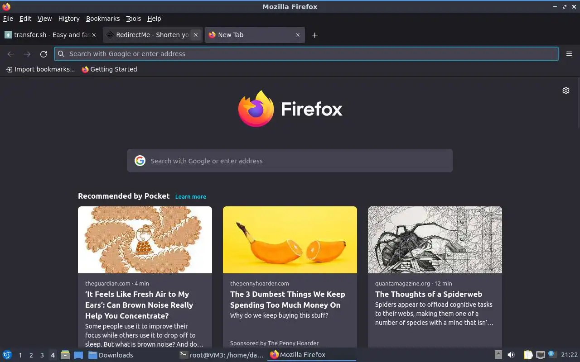Switch to workspace 2
Screen dimensions: 580x362
coord(31,355)
